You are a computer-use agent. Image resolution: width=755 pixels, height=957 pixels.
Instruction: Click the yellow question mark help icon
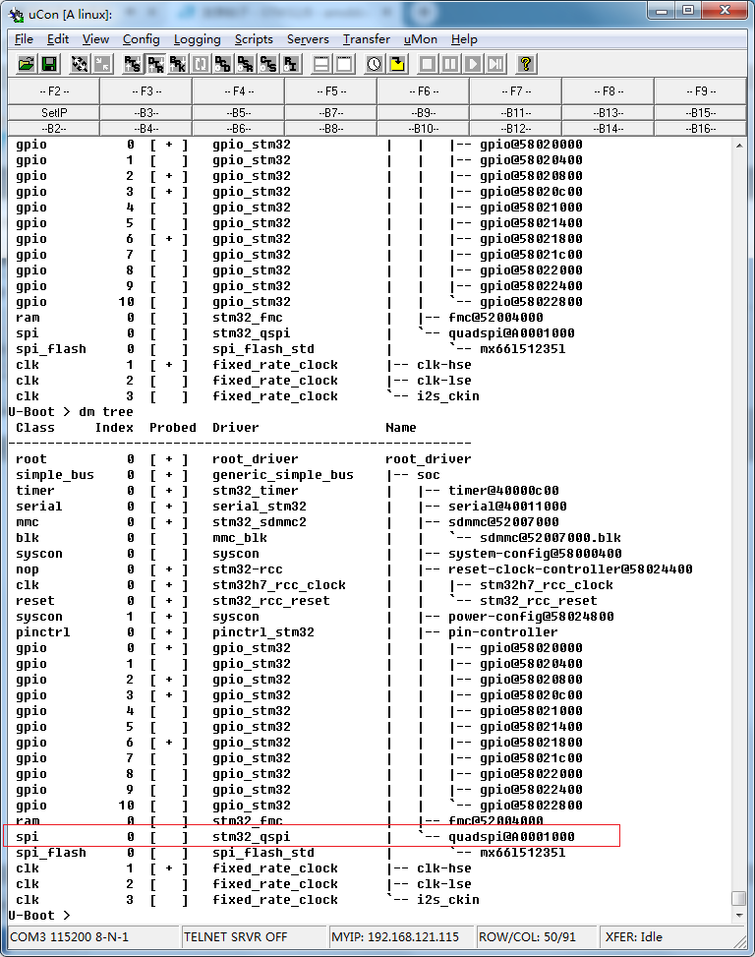tap(526, 64)
